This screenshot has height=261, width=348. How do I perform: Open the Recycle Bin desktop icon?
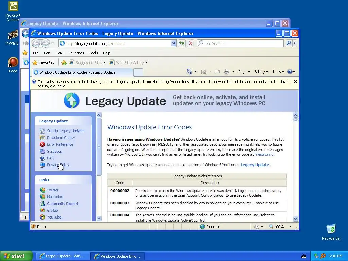331,232
